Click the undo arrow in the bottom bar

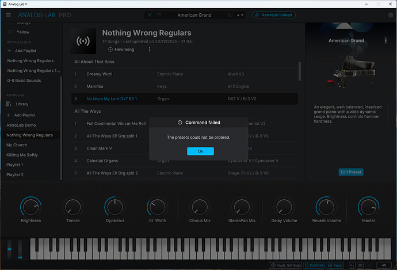(x=351, y=265)
